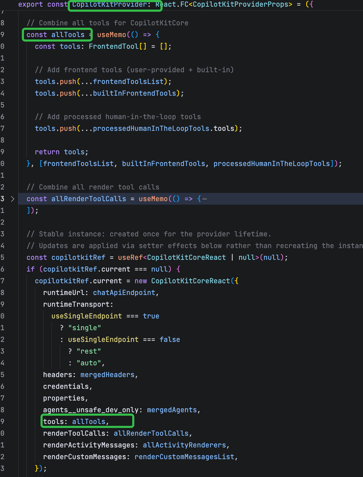The height and width of the screenshot is (477, 363).
Task: Click processedHumanInTheLoopTools inside tools.push call
Action: 151,128
